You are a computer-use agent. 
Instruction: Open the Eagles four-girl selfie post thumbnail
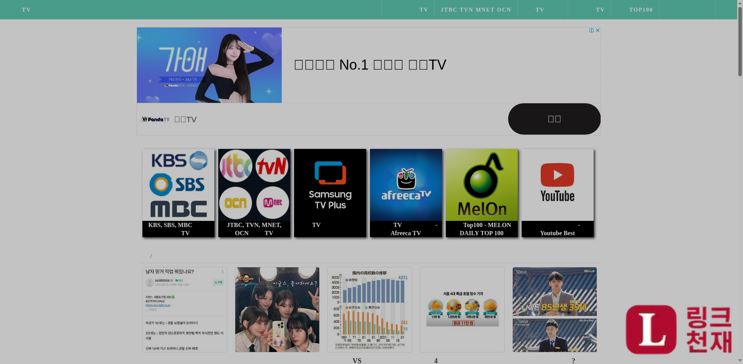pos(277,309)
